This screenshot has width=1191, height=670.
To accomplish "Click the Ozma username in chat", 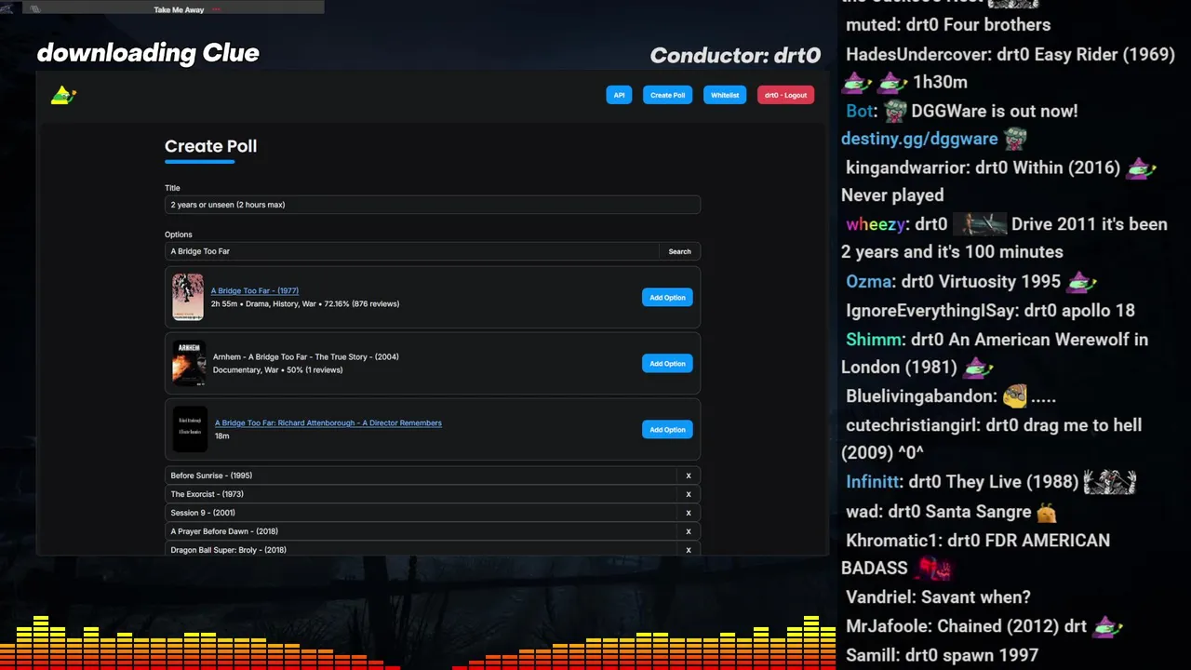I will (868, 281).
